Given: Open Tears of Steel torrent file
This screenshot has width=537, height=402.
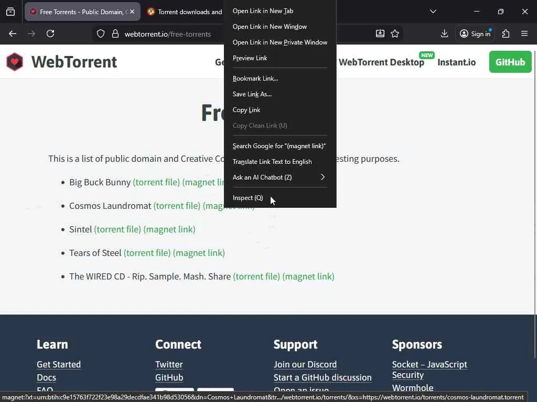Looking at the screenshot, I should (x=147, y=253).
